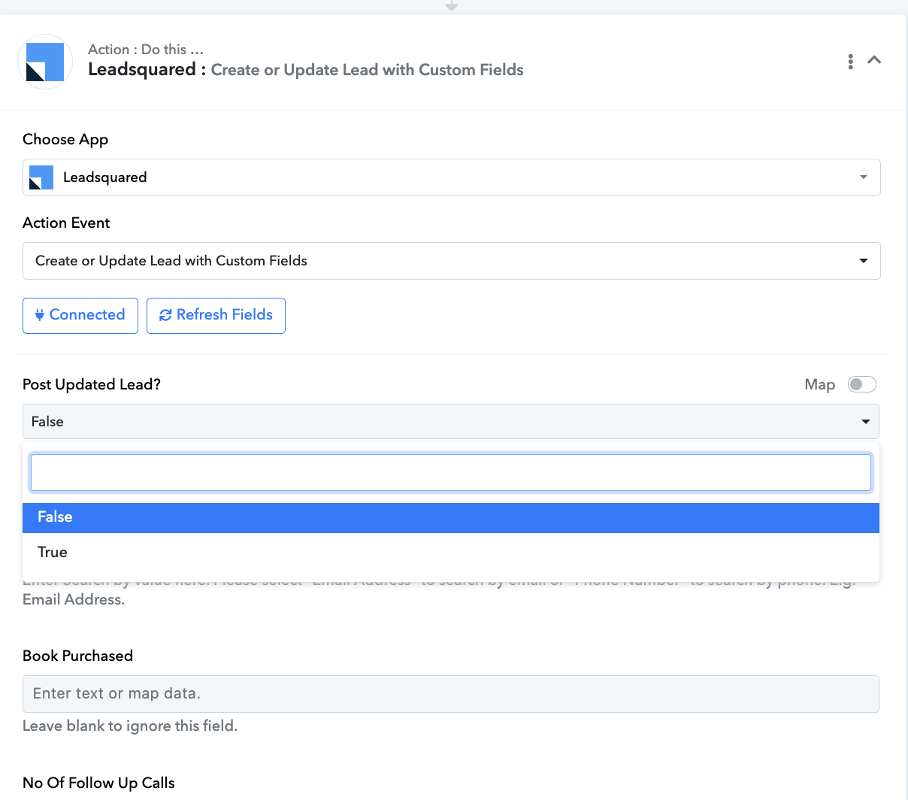
Task: Collapse the action step with the chevron
Action: click(x=874, y=60)
